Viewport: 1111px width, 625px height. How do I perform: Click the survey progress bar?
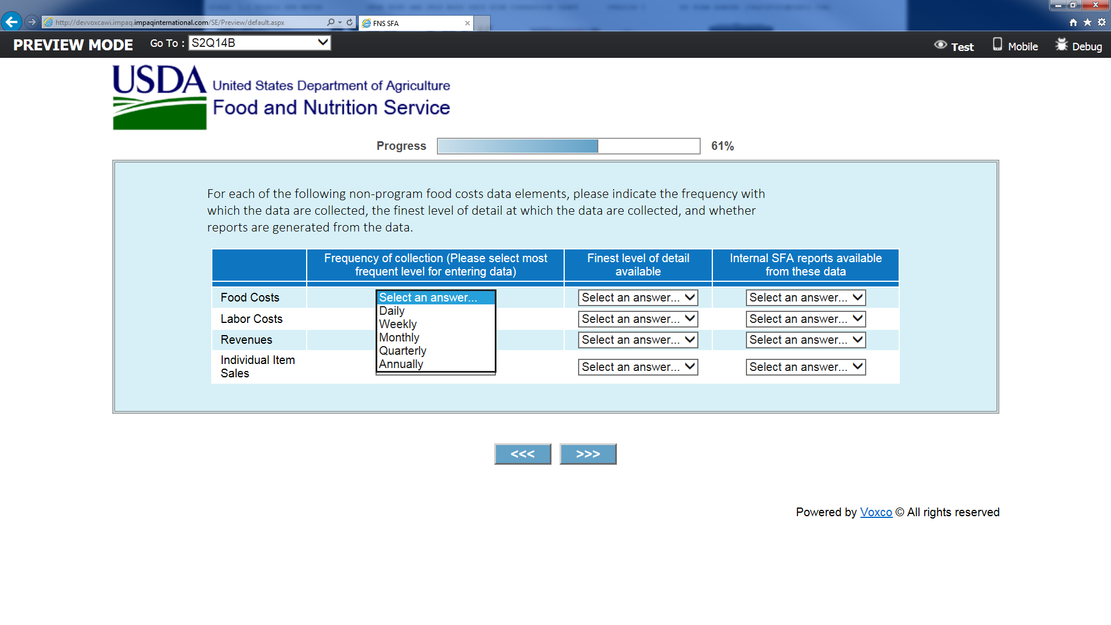(568, 146)
